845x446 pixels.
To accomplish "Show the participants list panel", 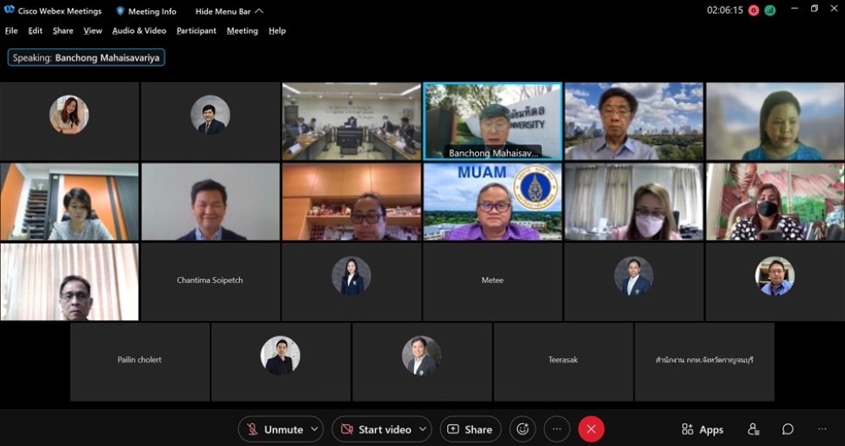I will tap(754, 429).
